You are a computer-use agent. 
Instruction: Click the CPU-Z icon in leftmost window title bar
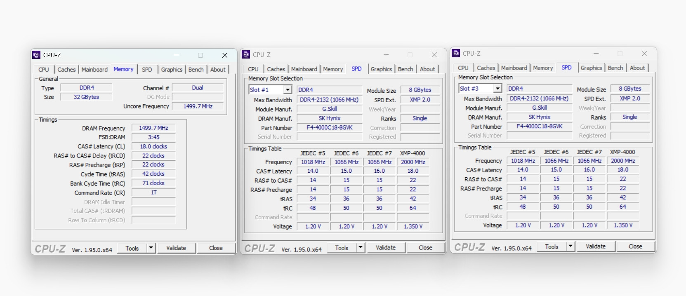click(x=37, y=55)
